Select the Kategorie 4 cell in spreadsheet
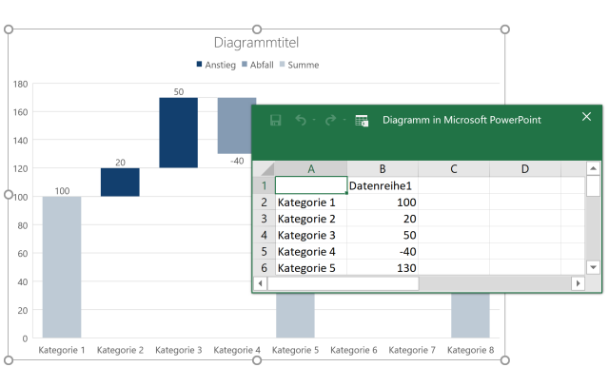 click(311, 252)
